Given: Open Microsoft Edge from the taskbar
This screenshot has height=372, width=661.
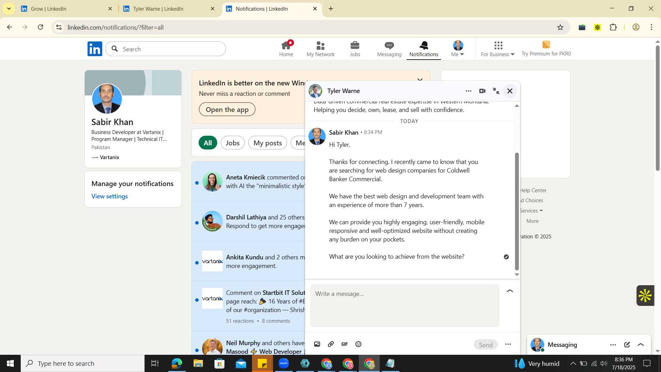Looking at the screenshot, I should (x=177, y=363).
